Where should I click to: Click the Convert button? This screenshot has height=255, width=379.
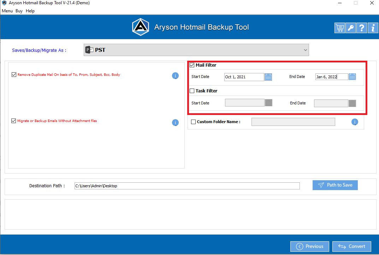[x=352, y=246]
